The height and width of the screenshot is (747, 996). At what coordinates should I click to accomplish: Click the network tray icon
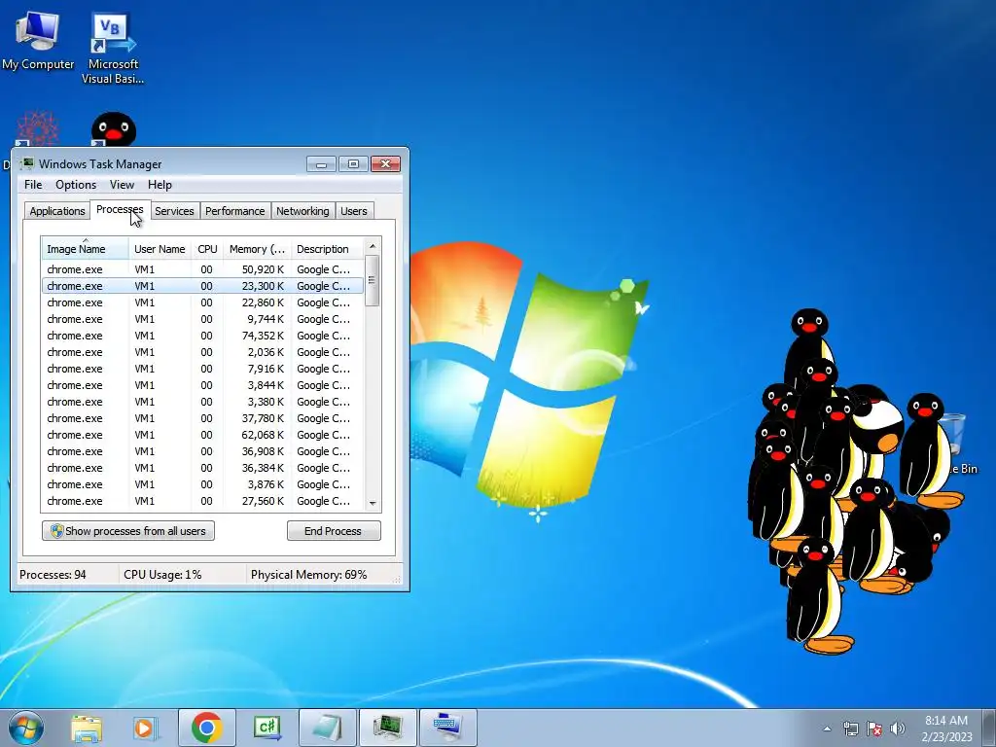point(850,729)
